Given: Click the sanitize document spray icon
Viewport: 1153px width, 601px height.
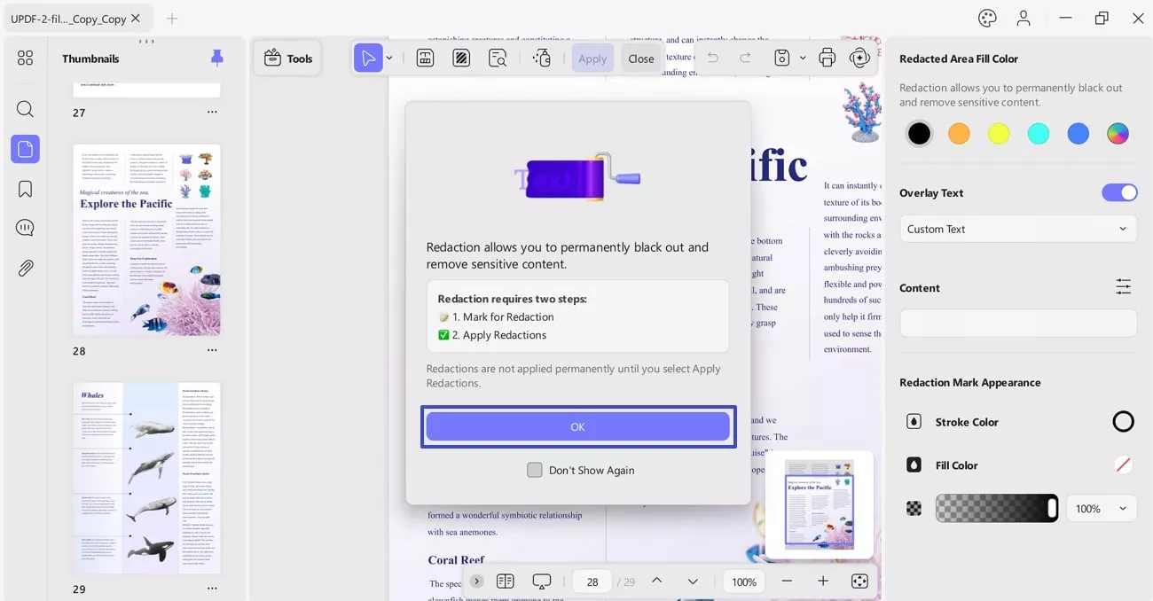Looking at the screenshot, I should (x=542, y=59).
